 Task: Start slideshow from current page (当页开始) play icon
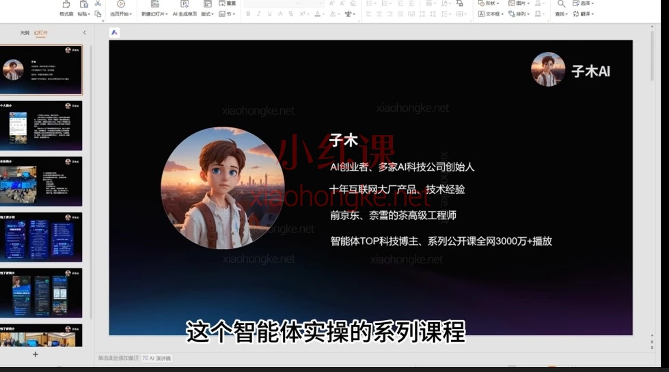coord(121,4)
